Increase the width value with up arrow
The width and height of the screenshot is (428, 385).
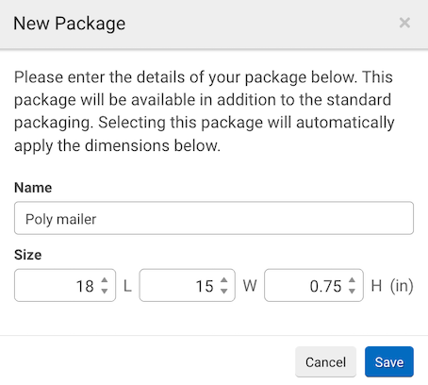223,280
